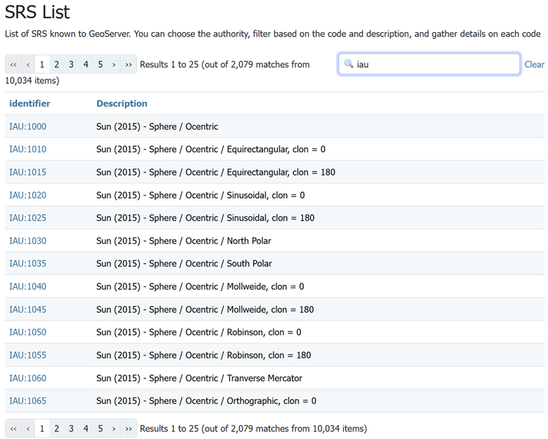Screen dimensions: 548x439
Task: Open the IAU:1055 SRS details
Action: coord(28,355)
